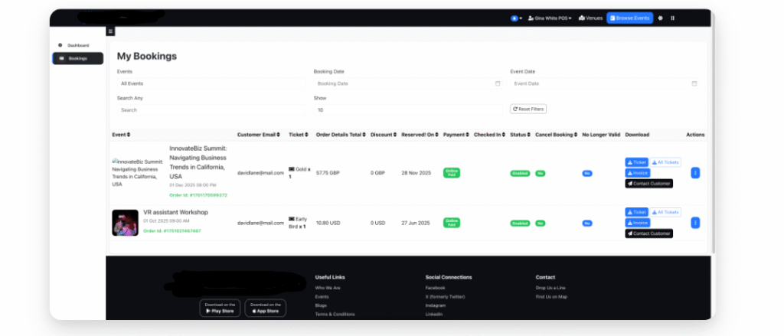The image size is (784, 336).
Task: Expand the Gina White POS user menu
Action: click(550, 18)
